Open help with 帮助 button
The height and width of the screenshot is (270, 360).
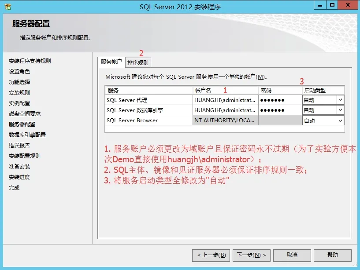(332, 255)
